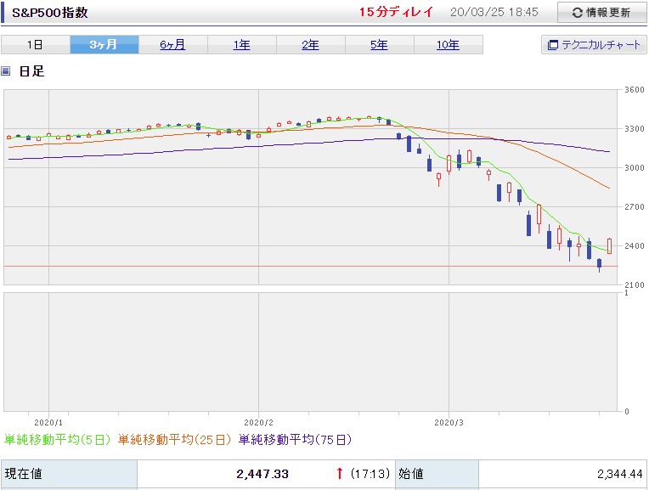This screenshot has height=490, width=649.
Task: Click the 2400 y-axis label
Action: (x=635, y=245)
